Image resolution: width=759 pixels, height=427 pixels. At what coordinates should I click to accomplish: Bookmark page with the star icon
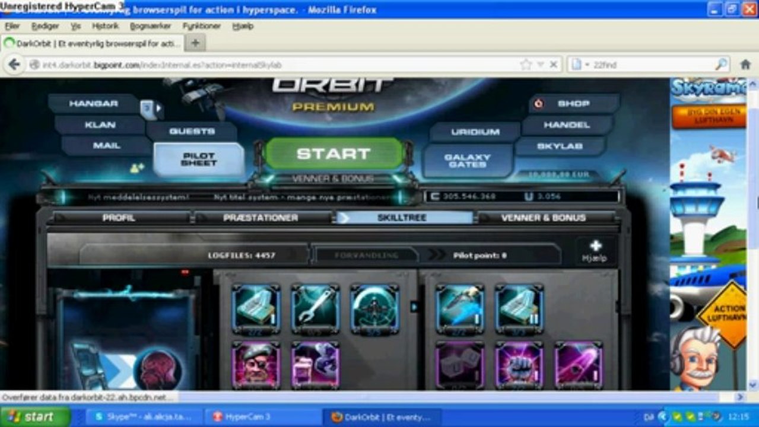(x=526, y=65)
